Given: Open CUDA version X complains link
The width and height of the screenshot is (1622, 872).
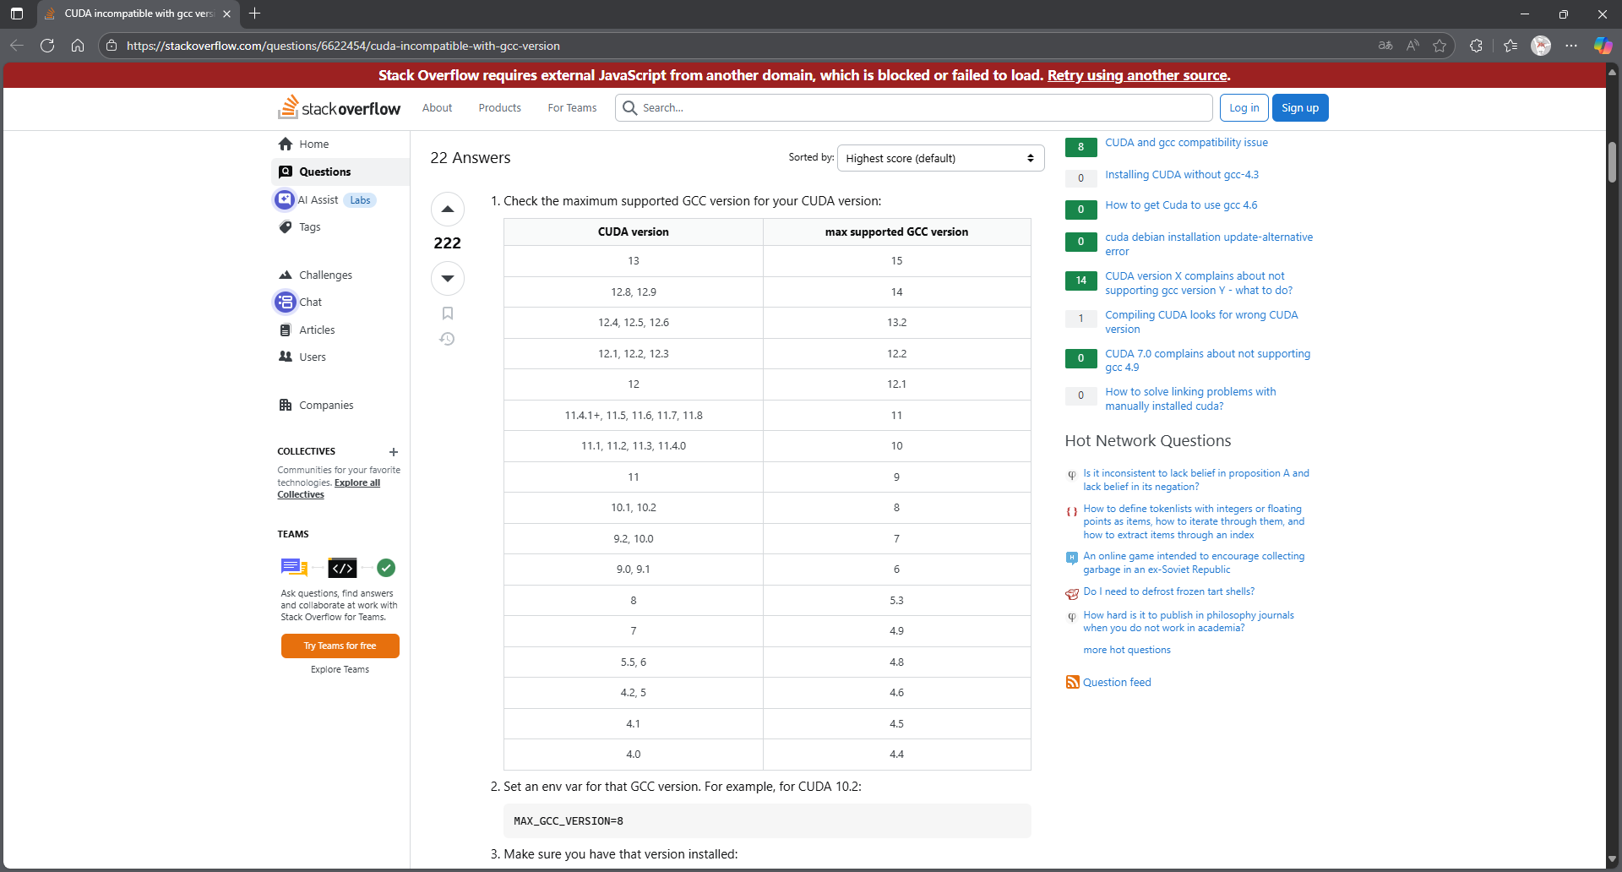Looking at the screenshot, I should point(1199,283).
